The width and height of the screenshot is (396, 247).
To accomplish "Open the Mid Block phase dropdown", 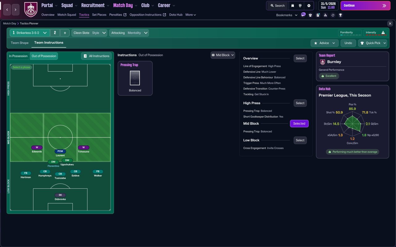I will pos(223,55).
